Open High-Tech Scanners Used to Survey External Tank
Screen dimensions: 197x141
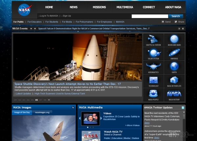(x=59, y=93)
